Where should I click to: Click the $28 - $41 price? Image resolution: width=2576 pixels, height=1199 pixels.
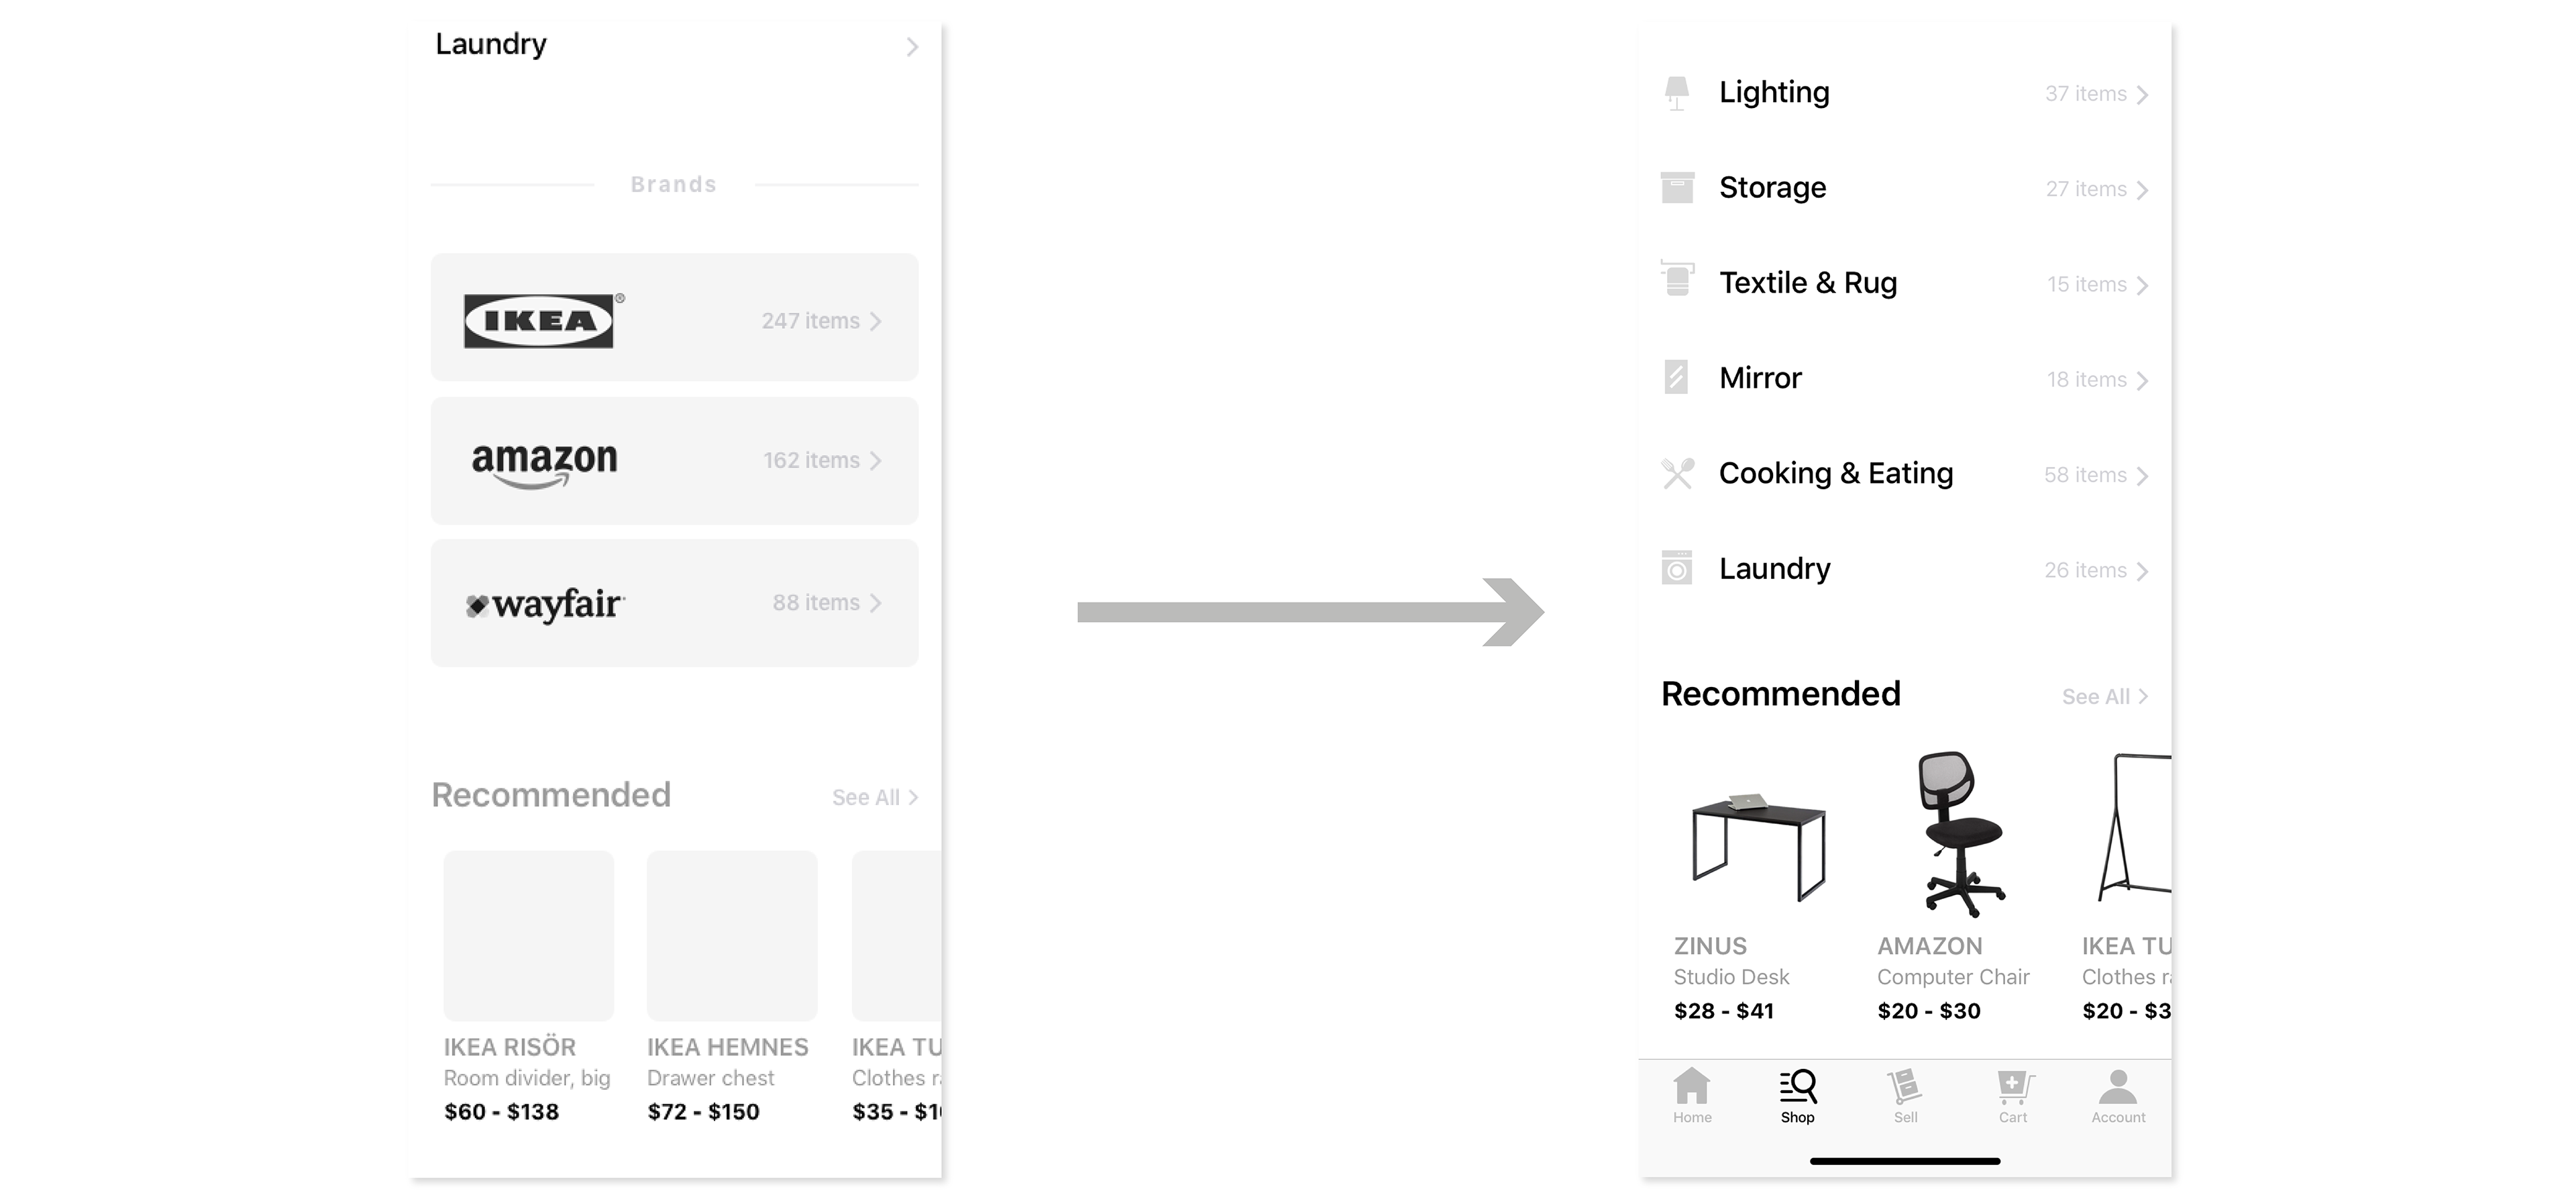1724,1011
